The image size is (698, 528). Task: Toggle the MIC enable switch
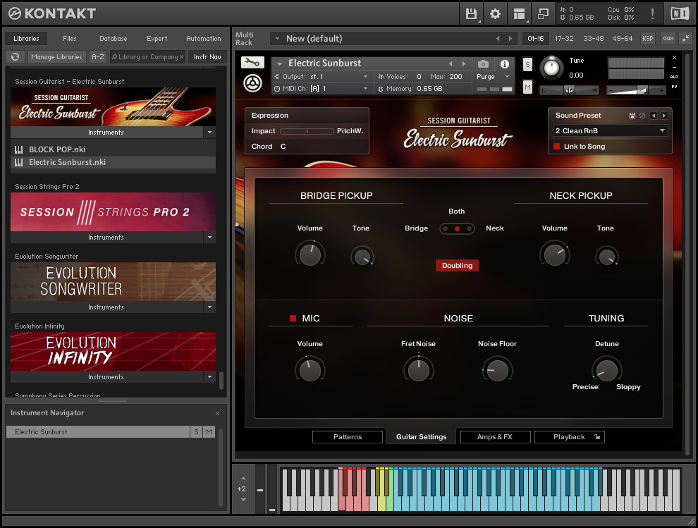[x=293, y=319]
